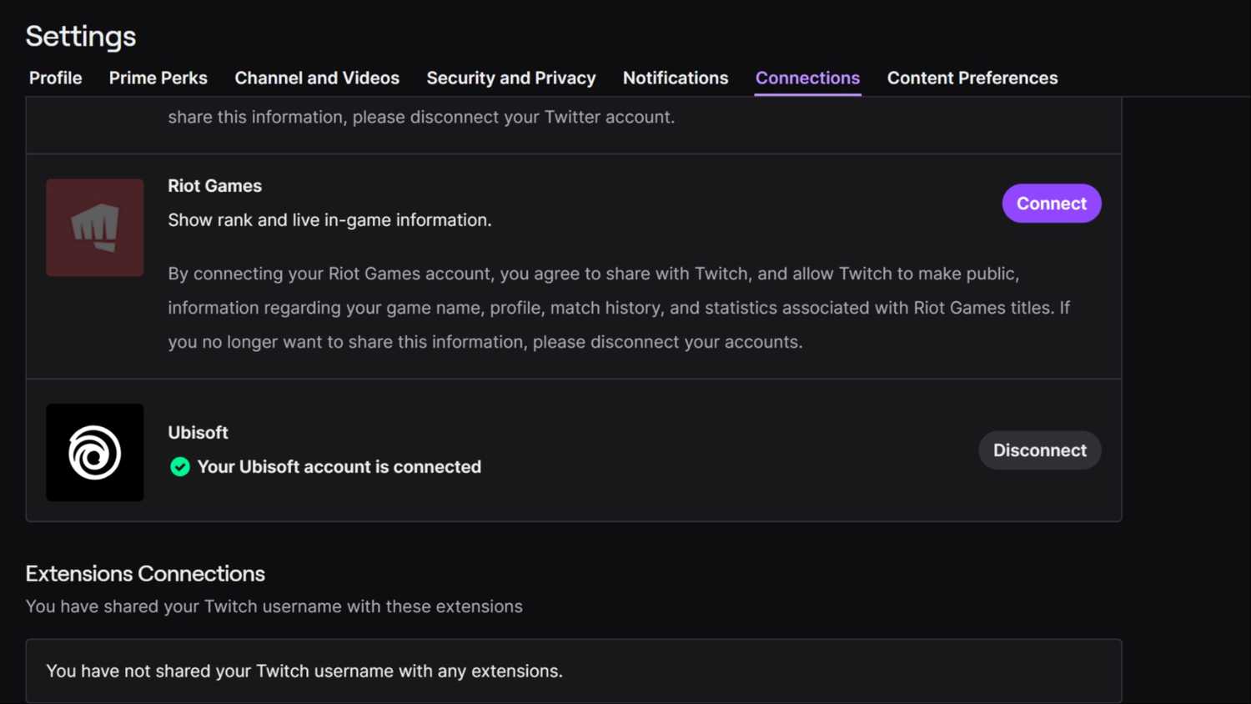The image size is (1251, 704).
Task: Click the green connected checkmark icon
Action: [179, 467]
